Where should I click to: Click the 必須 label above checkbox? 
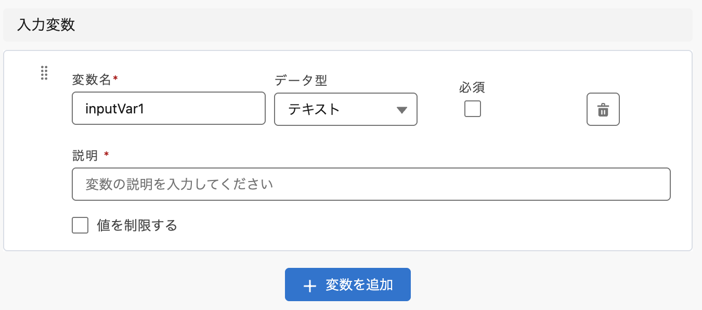pos(472,87)
